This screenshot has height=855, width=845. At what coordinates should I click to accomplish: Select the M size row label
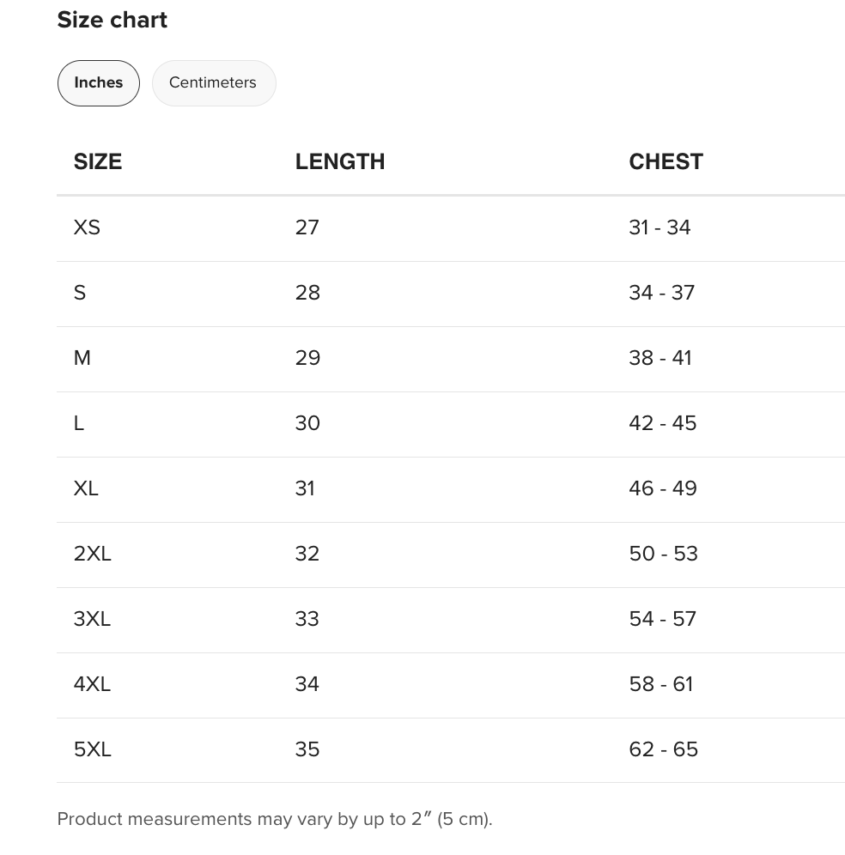[x=82, y=358]
